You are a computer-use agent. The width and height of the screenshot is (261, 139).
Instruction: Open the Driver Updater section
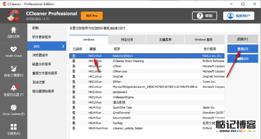(x=14, y=110)
